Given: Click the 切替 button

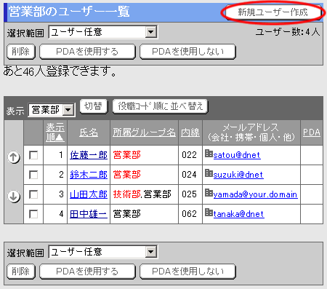Looking at the screenshot, I should (94, 106).
